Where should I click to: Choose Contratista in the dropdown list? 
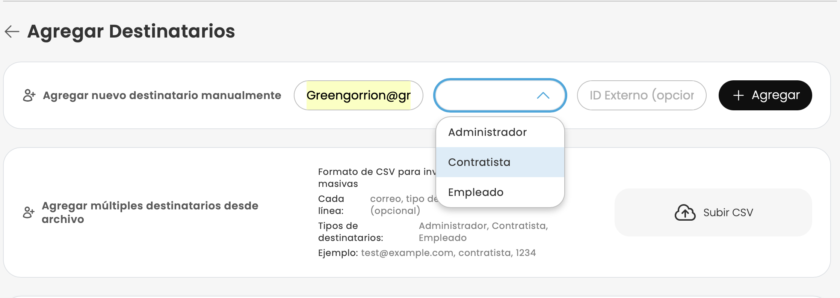[479, 162]
